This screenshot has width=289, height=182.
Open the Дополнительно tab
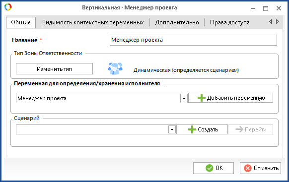pyautogui.click(x=177, y=22)
